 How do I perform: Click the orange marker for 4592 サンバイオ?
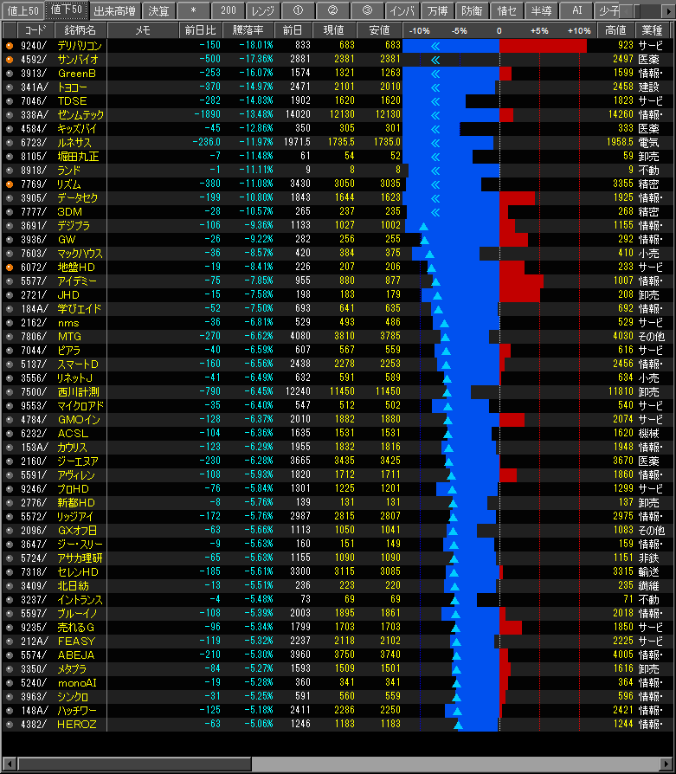click(10, 60)
